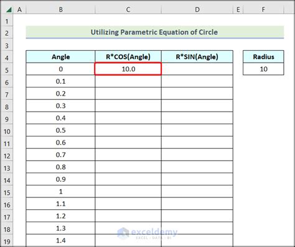Select empty cell D10 beside angle 0.5
295x247 pixels.
click(x=197, y=130)
